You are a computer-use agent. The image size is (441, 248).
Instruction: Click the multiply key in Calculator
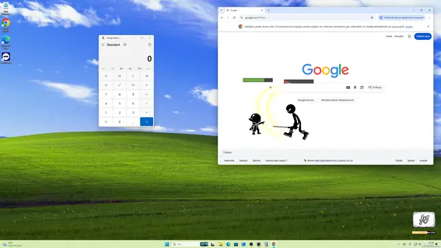pos(147,94)
